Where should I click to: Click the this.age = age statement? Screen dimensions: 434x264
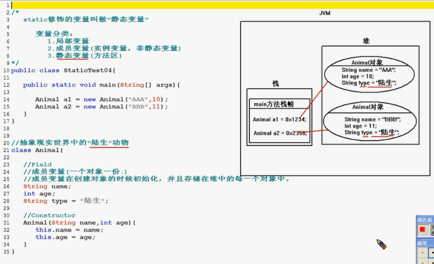pyautogui.click(x=65, y=237)
